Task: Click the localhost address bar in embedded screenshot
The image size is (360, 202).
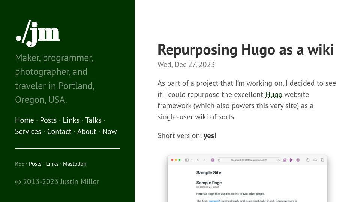Action: click(249, 160)
